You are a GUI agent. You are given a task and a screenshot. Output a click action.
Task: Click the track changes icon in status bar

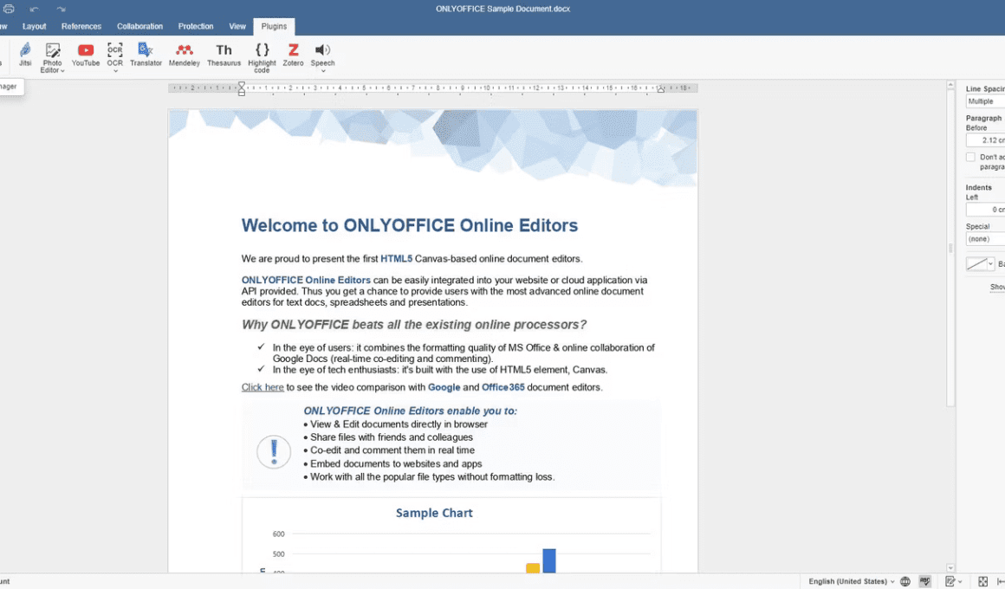[950, 581]
